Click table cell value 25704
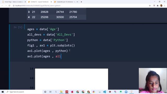This screenshot has width=167, height=94. pyautogui.click(x=73, y=17)
